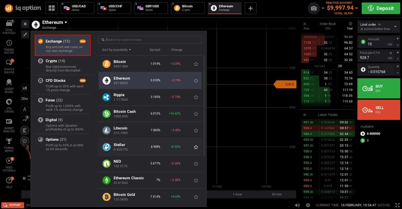Screen dimensions: 402x209
Task: Click the asset grid layout icon
Action: click(x=52, y=8)
